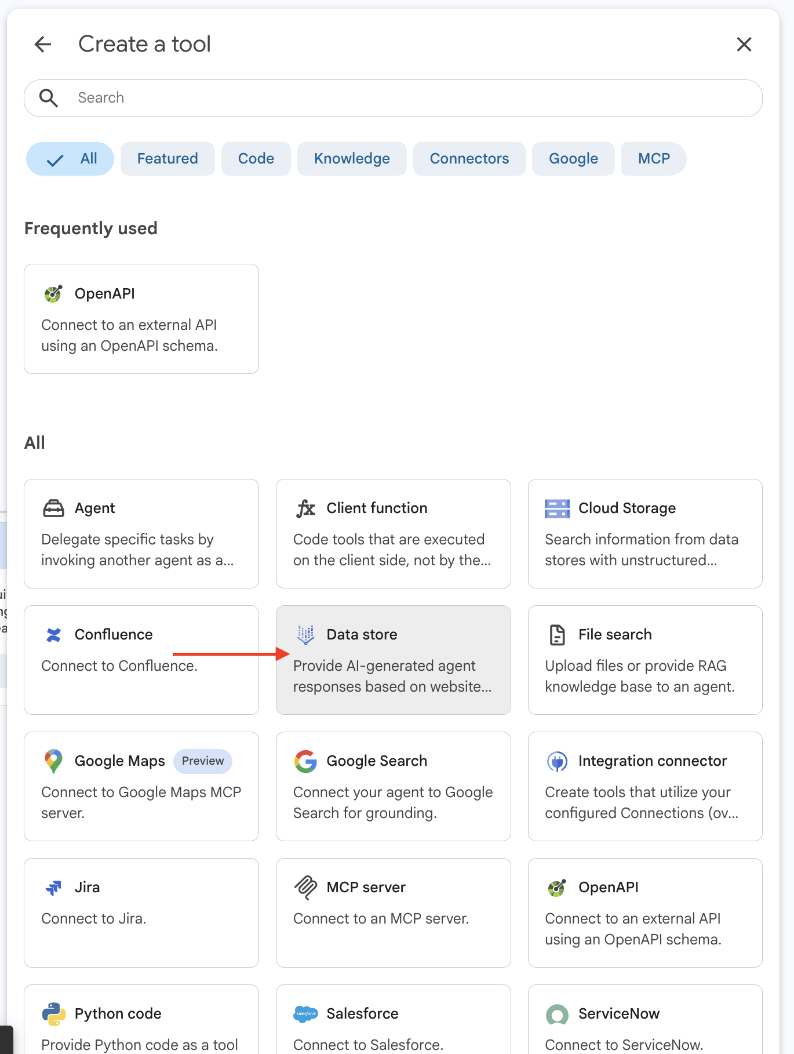Open the frequently used OpenAPI card description
The height and width of the screenshot is (1054, 794).
pos(129,335)
